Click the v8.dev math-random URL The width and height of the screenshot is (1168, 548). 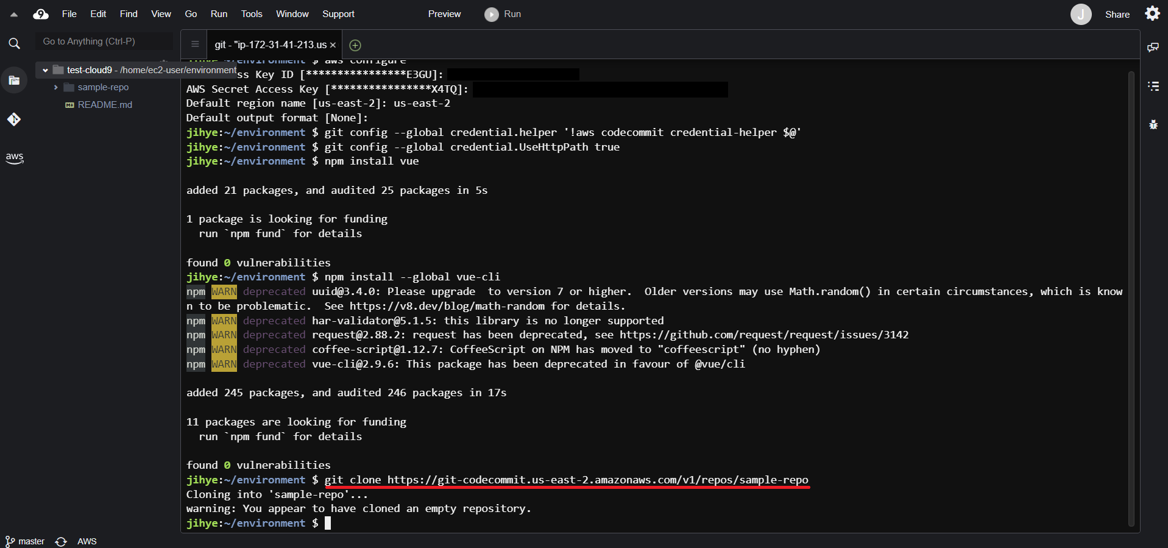coord(447,307)
